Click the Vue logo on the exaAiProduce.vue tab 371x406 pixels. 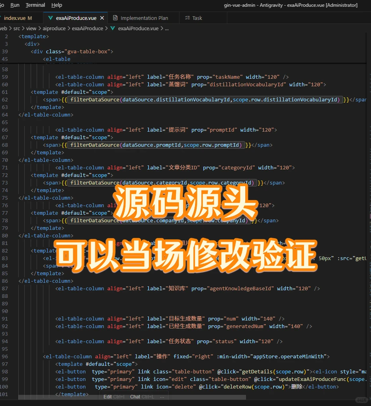pos(51,17)
